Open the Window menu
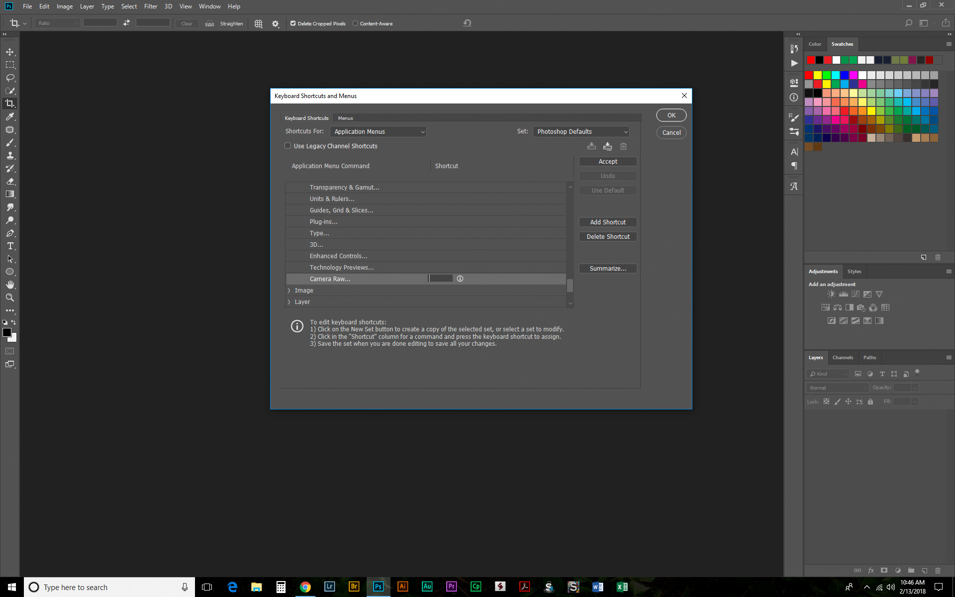Screen dimensions: 955x597 209,6
